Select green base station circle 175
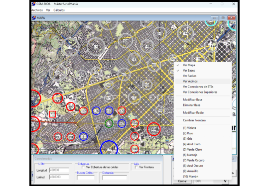 [x=109, y=123]
